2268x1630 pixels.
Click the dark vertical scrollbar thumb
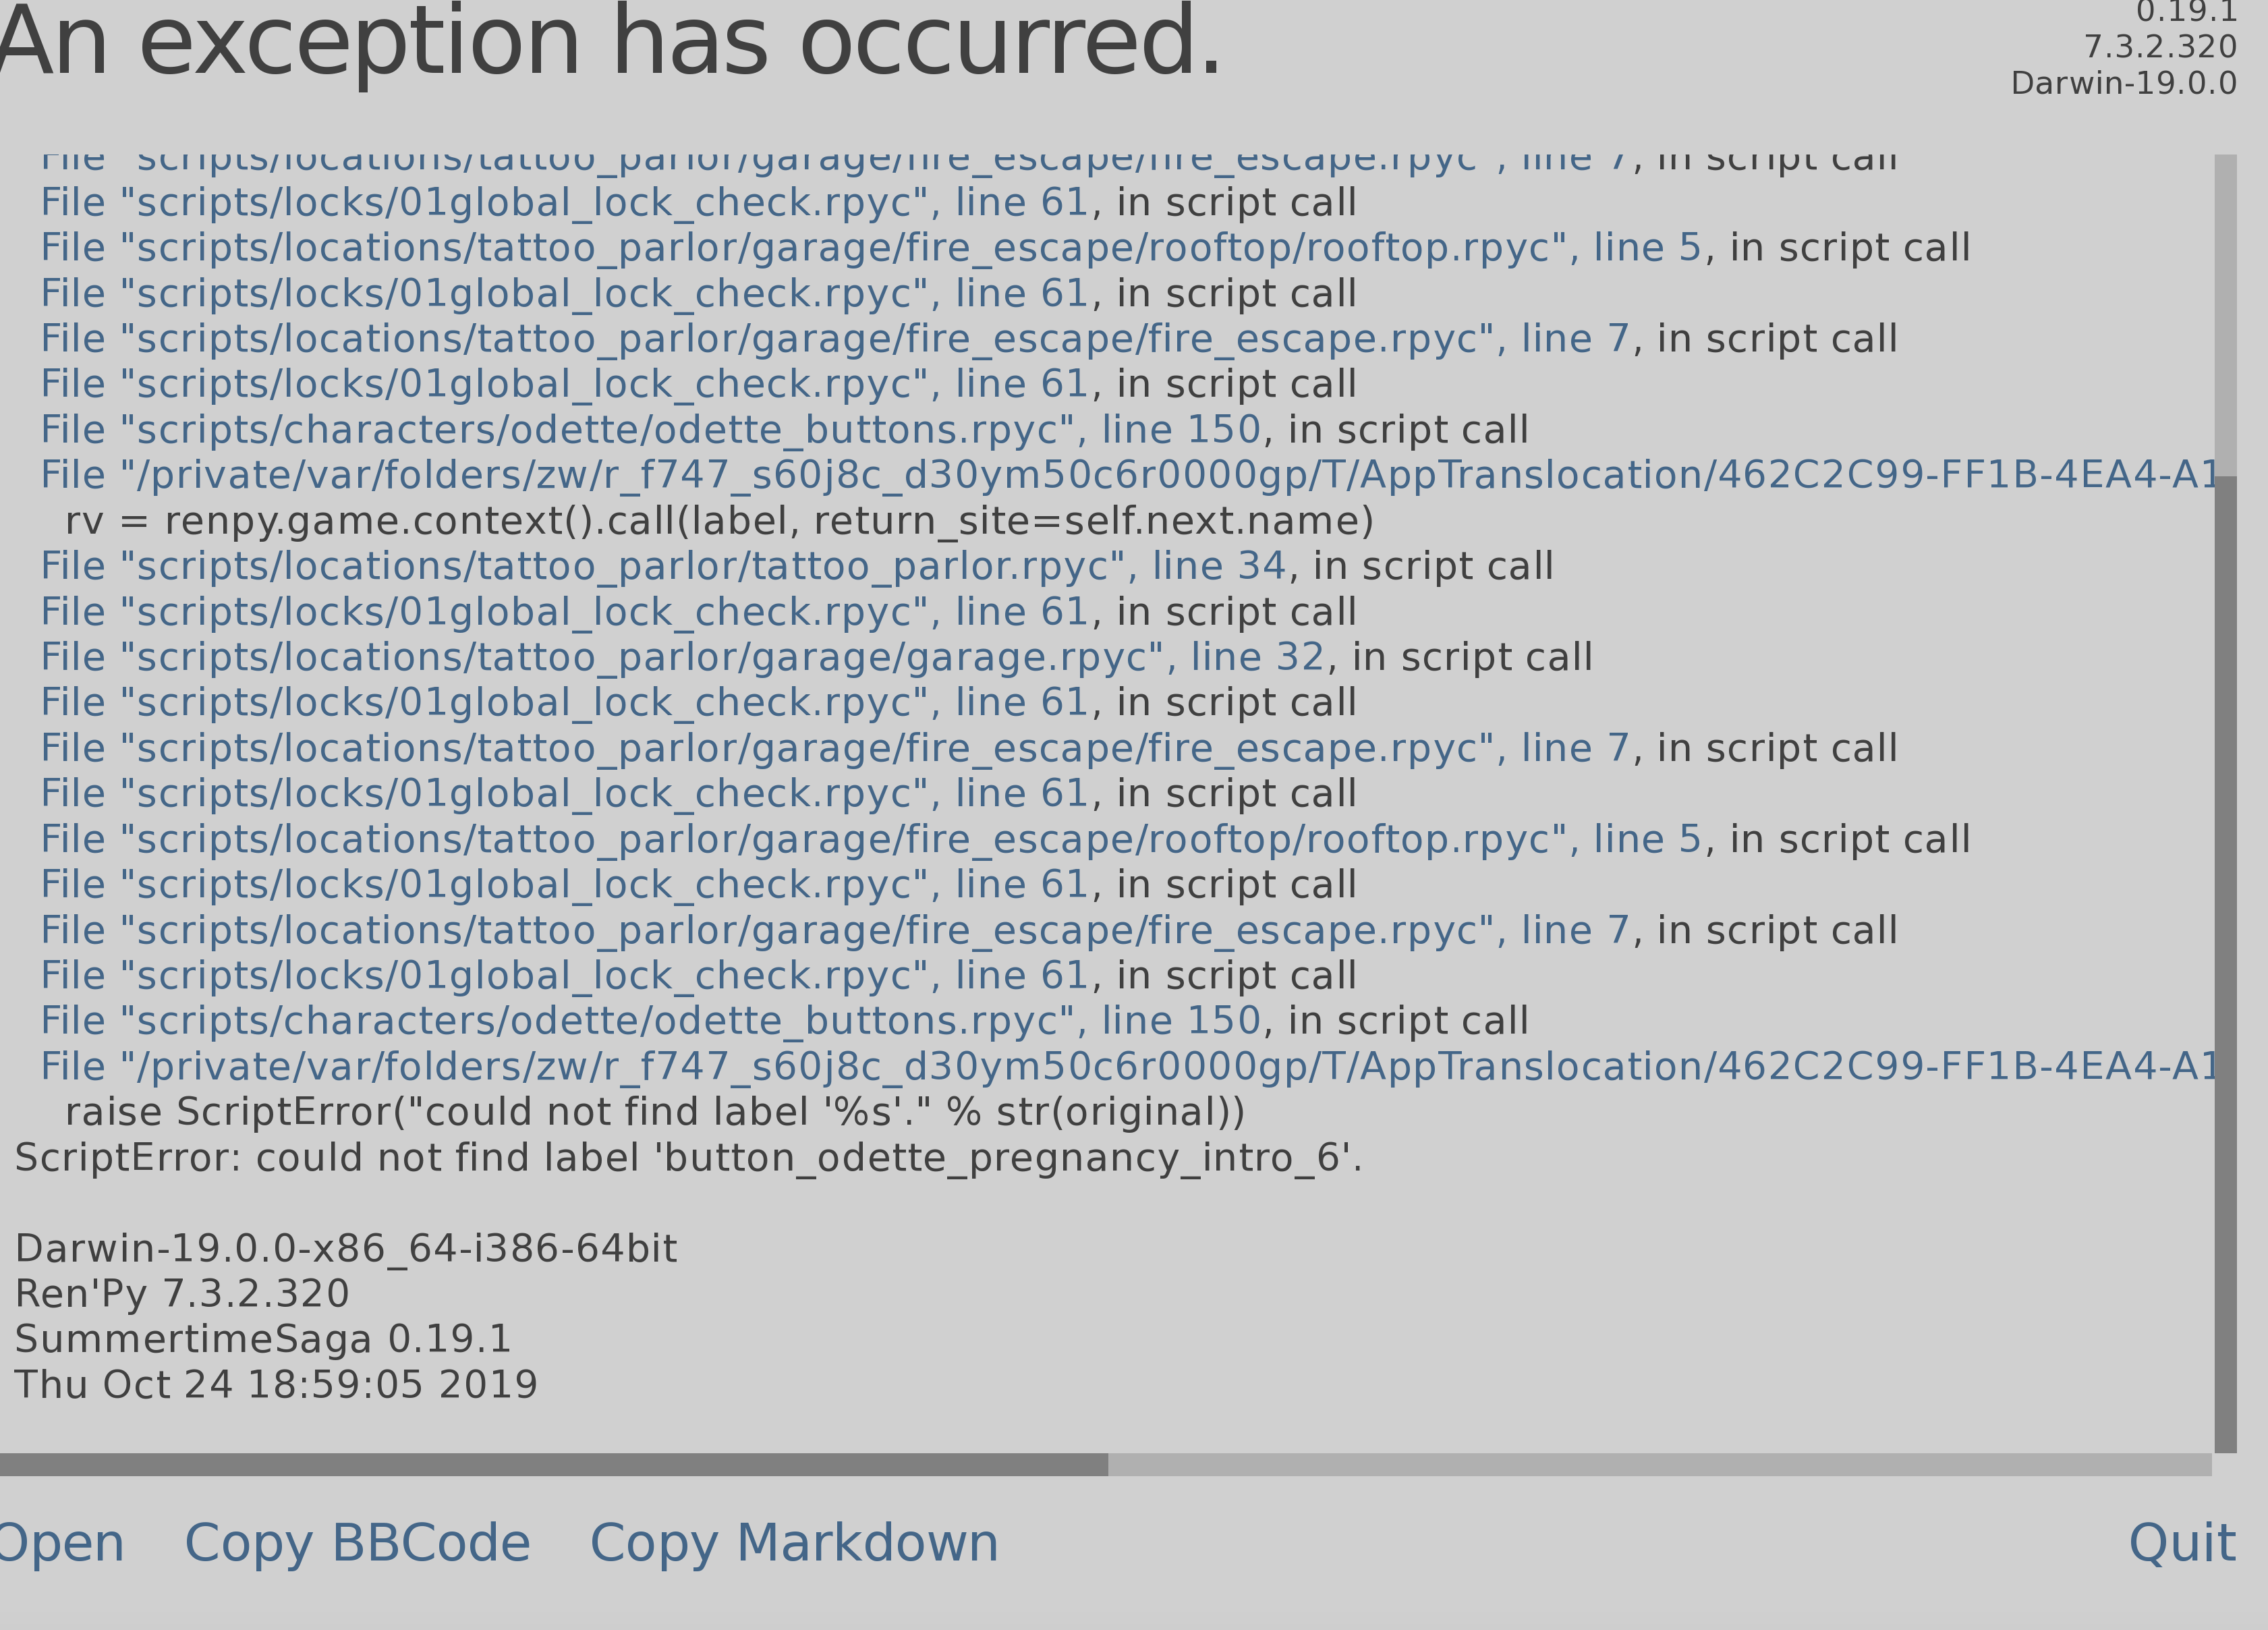click(x=2225, y=960)
